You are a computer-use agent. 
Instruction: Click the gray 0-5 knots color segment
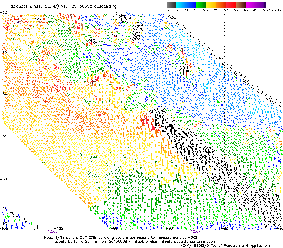pyautogui.click(x=171, y=5)
